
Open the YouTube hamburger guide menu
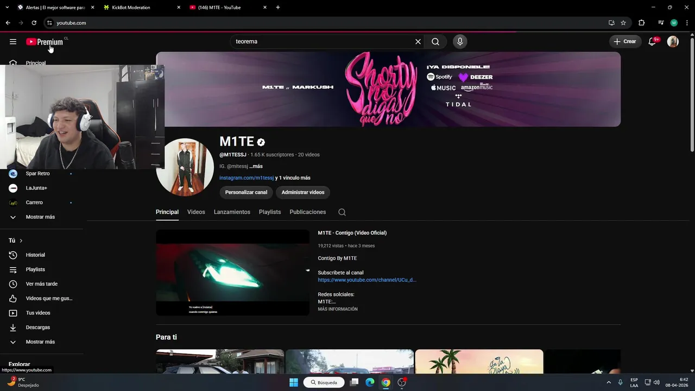point(13,42)
